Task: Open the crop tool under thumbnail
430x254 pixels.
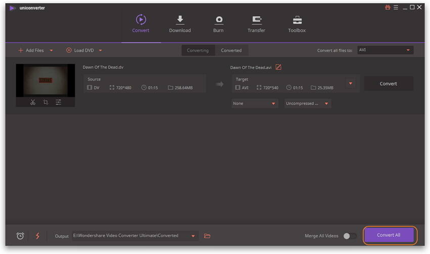Action: 46,102
